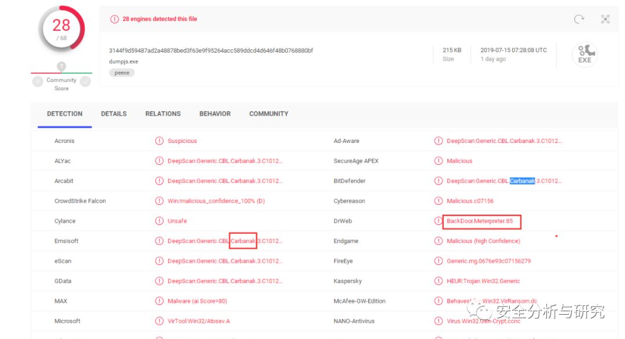Click Acronis result Suspicious
The height and width of the screenshot is (339, 625).
point(182,141)
